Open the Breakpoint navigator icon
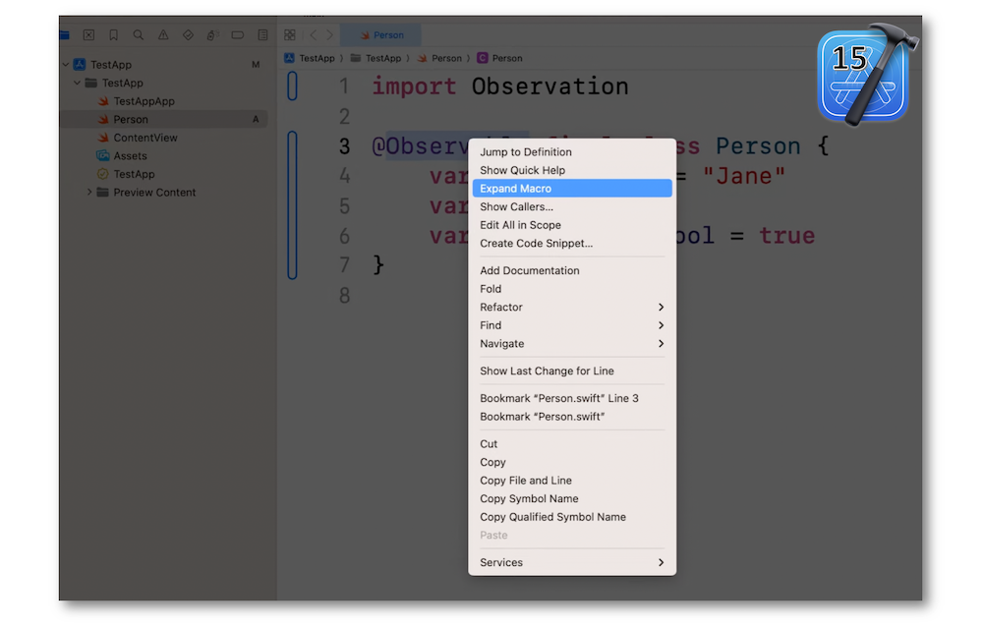983x628 pixels. [x=238, y=35]
